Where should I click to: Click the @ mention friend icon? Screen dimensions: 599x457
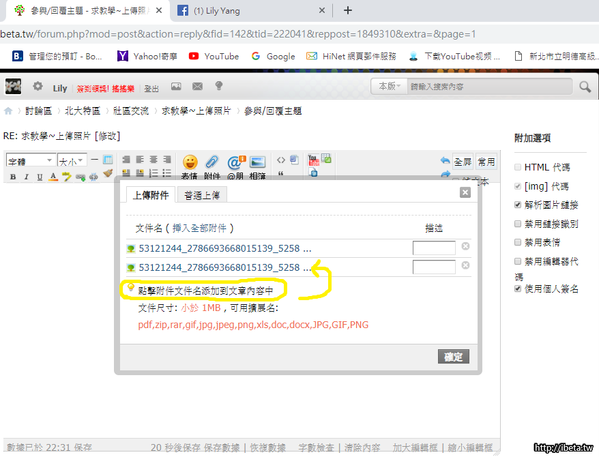click(235, 163)
